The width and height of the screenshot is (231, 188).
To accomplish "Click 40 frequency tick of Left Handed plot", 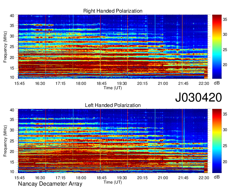I will click(x=12, y=110).
